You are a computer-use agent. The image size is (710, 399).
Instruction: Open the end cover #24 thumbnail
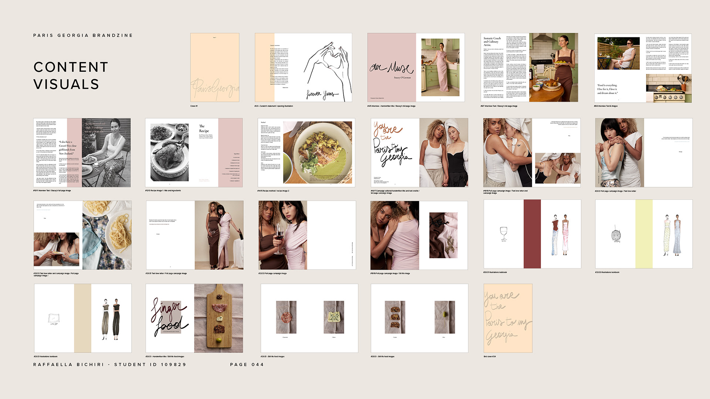pos(508,318)
